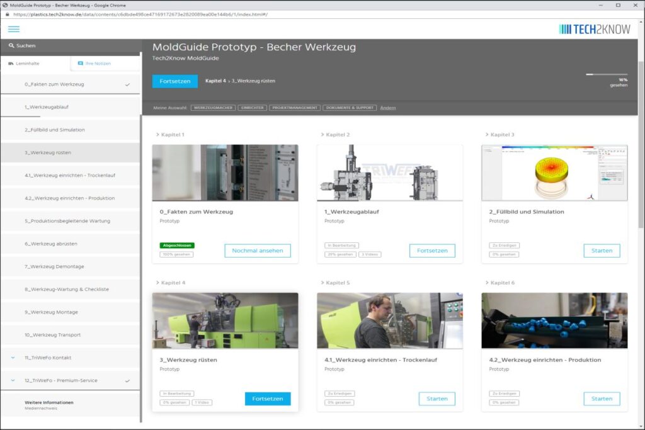The height and width of the screenshot is (430, 645).
Task: Click the header Fortsetzen button
Action: pyautogui.click(x=175, y=81)
